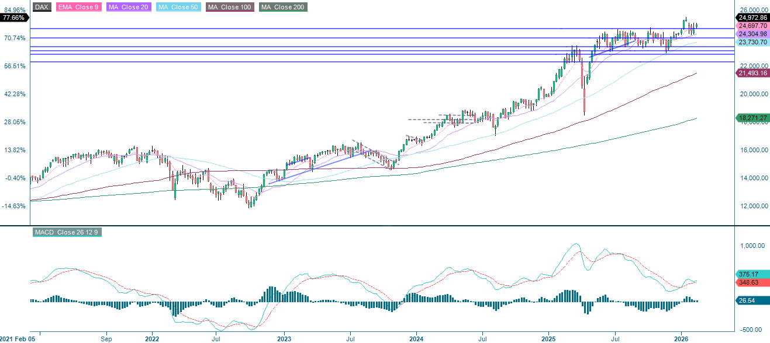
Task: Select the 24,304.98 price level label
Action: [x=752, y=34]
